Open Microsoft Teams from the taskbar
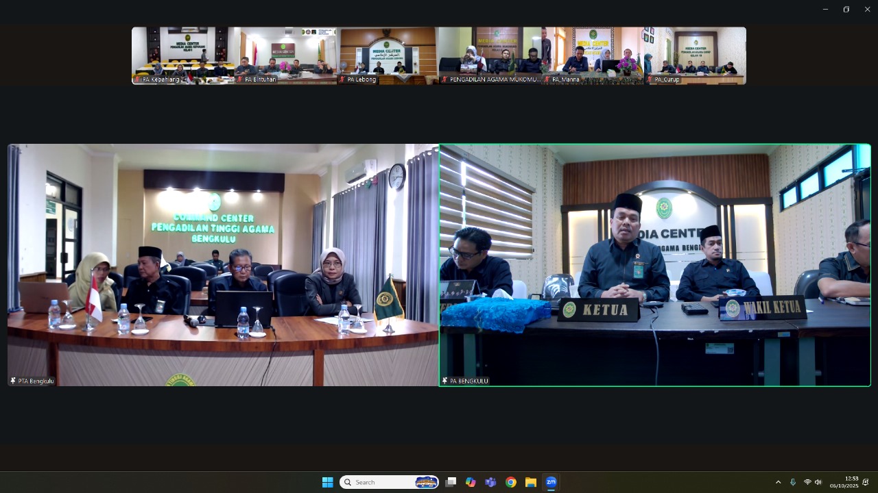The height and width of the screenshot is (493, 878). (490, 482)
